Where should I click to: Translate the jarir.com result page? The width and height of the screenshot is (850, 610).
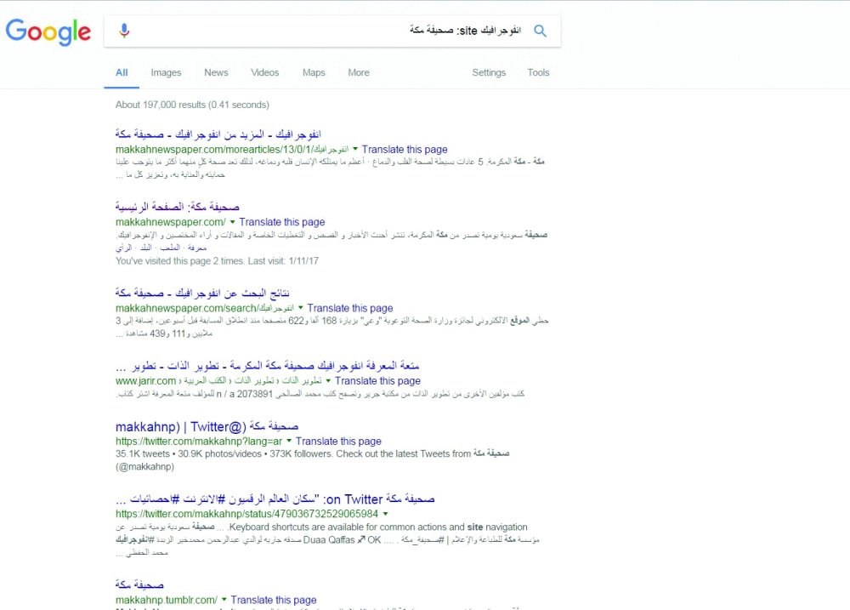click(x=377, y=381)
